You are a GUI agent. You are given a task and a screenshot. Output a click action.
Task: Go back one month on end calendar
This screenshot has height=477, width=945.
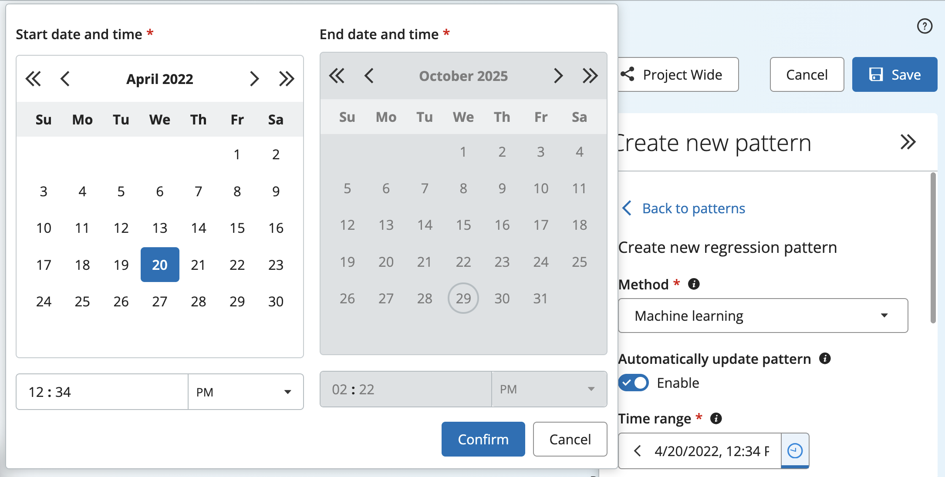pyautogui.click(x=369, y=75)
